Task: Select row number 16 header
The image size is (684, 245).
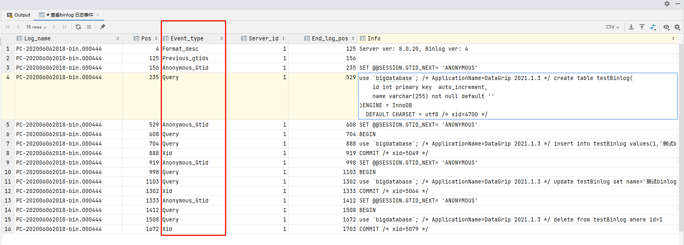Action: click(8, 229)
